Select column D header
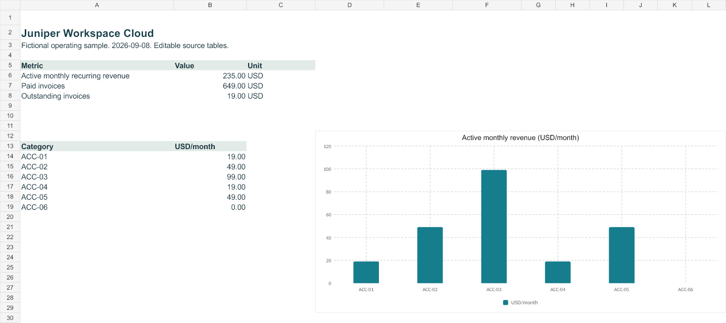The width and height of the screenshot is (726, 323). tap(350, 5)
